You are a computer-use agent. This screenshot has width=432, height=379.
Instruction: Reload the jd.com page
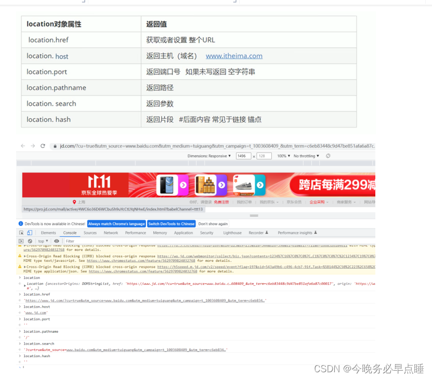tap(43, 146)
